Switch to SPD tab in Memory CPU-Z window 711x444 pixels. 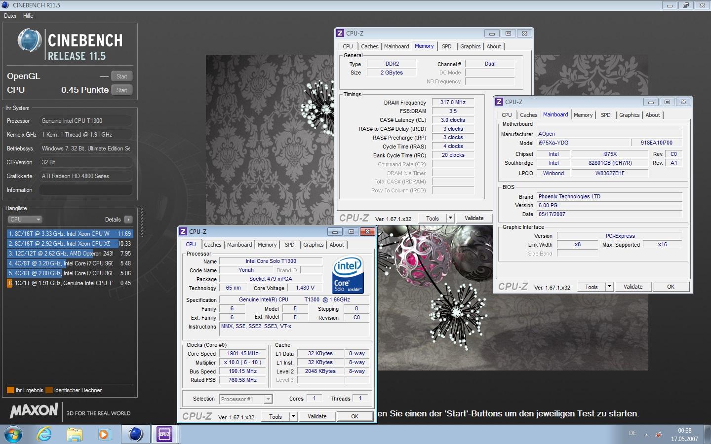click(447, 46)
